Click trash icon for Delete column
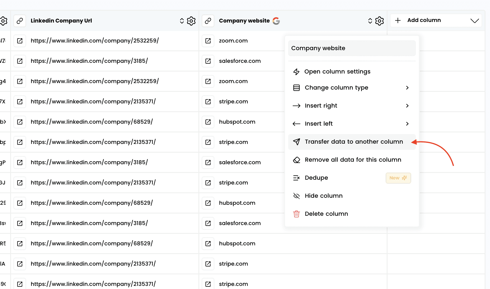This screenshot has height=289, width=490. (296, 214)
